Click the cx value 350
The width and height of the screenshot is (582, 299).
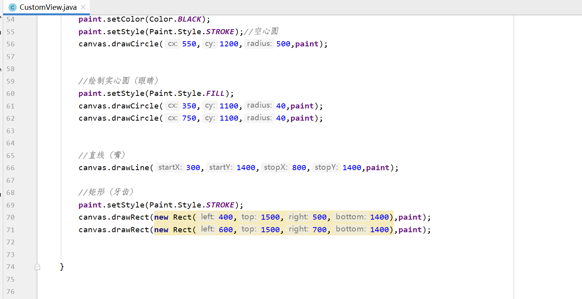pyautogui.click(x=189, y=106)
